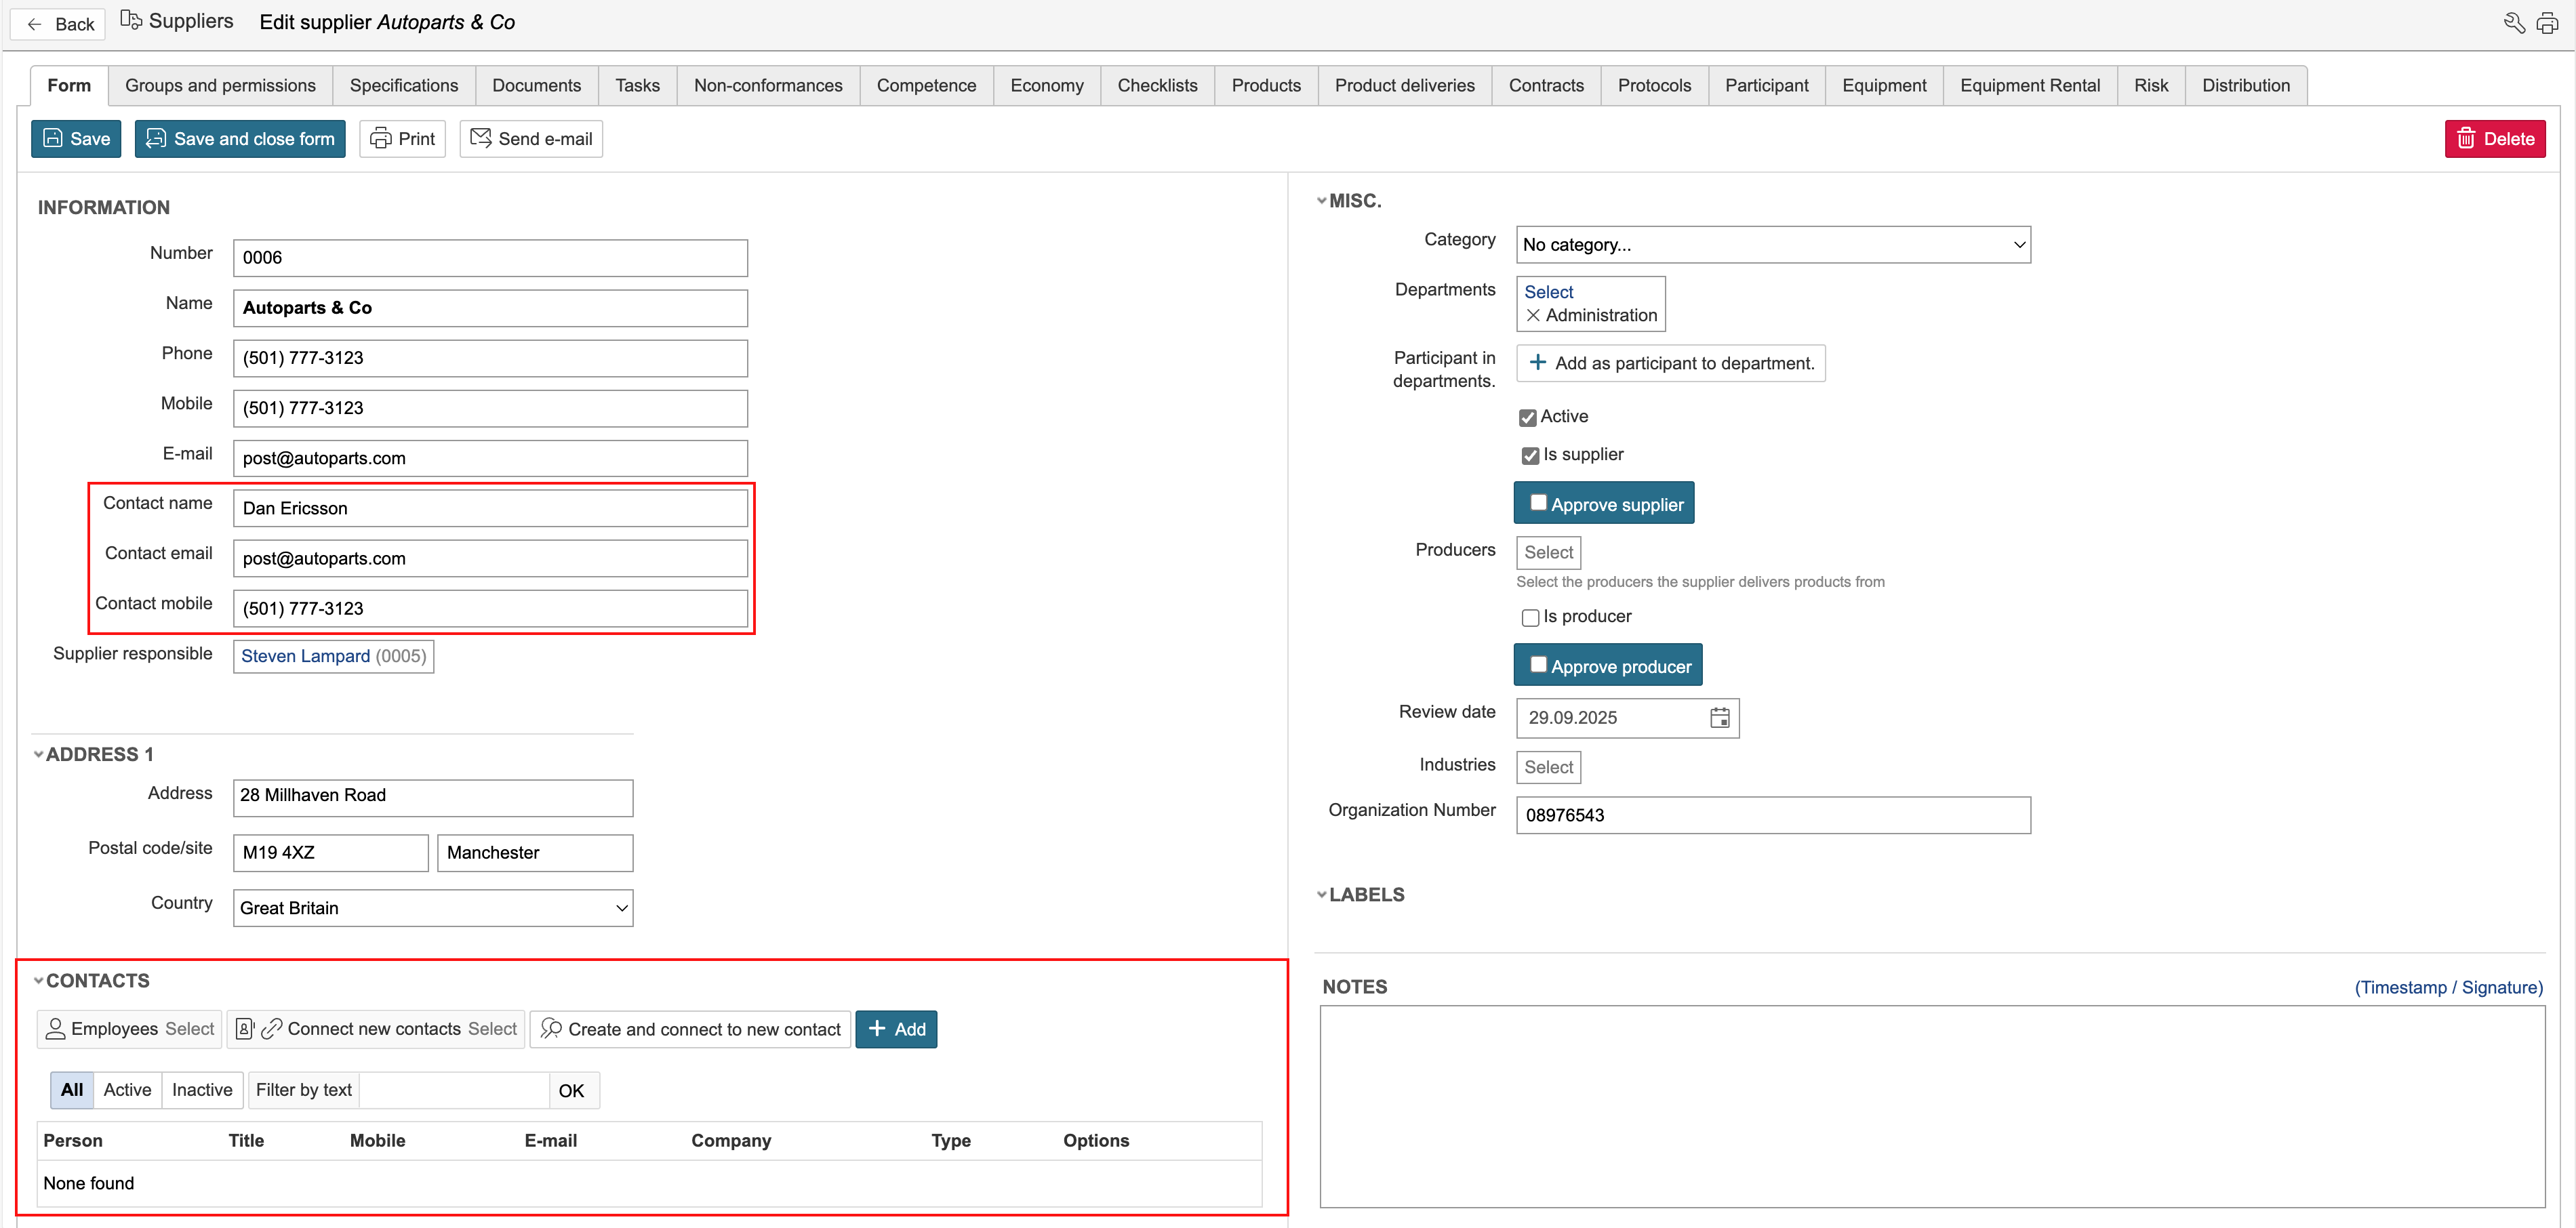
Task: Open the Distribution tab
Action: (x=2245, y=86)
